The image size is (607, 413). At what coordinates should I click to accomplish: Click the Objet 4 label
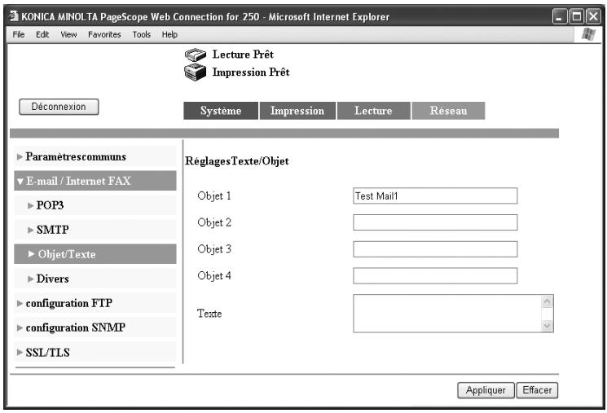pos(214,275)
